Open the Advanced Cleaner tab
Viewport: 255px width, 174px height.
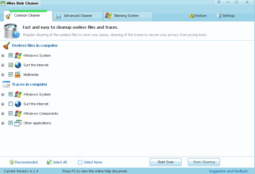pyautogui.click(x=78, y=16)
